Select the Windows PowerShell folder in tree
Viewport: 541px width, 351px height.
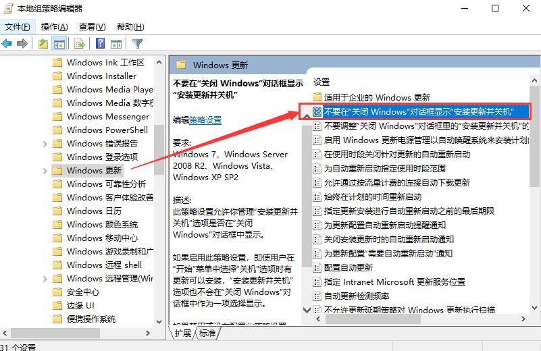107,130
